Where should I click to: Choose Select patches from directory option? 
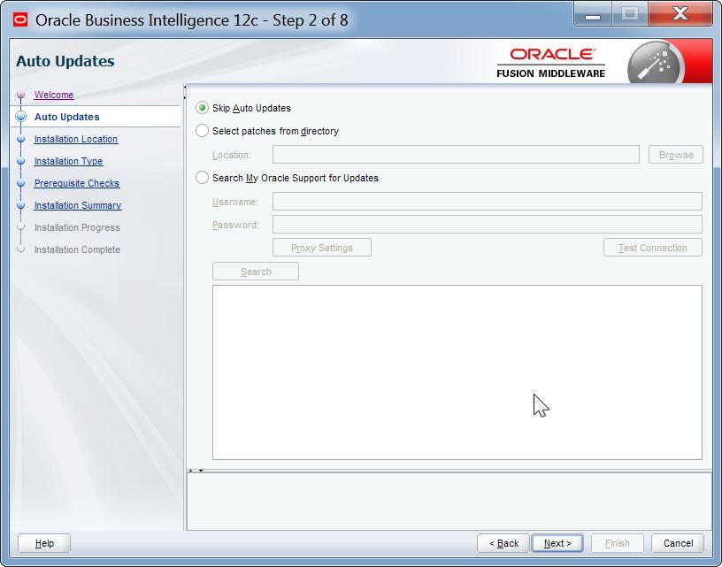point(202,131)
